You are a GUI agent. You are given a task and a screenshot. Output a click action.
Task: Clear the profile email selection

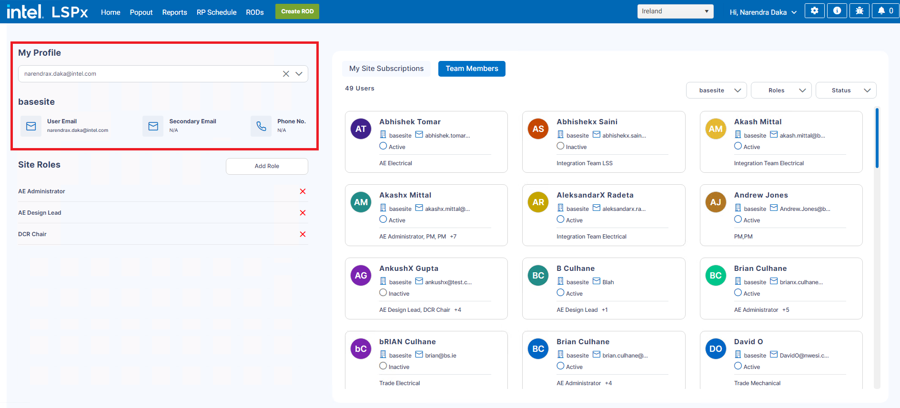click(286, 74)
